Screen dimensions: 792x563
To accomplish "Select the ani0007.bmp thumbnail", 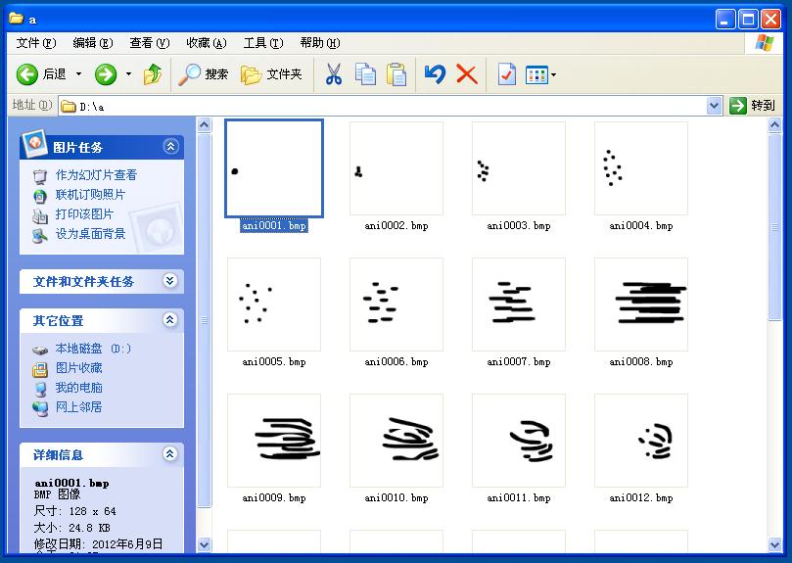I will [x=519, y=305].
